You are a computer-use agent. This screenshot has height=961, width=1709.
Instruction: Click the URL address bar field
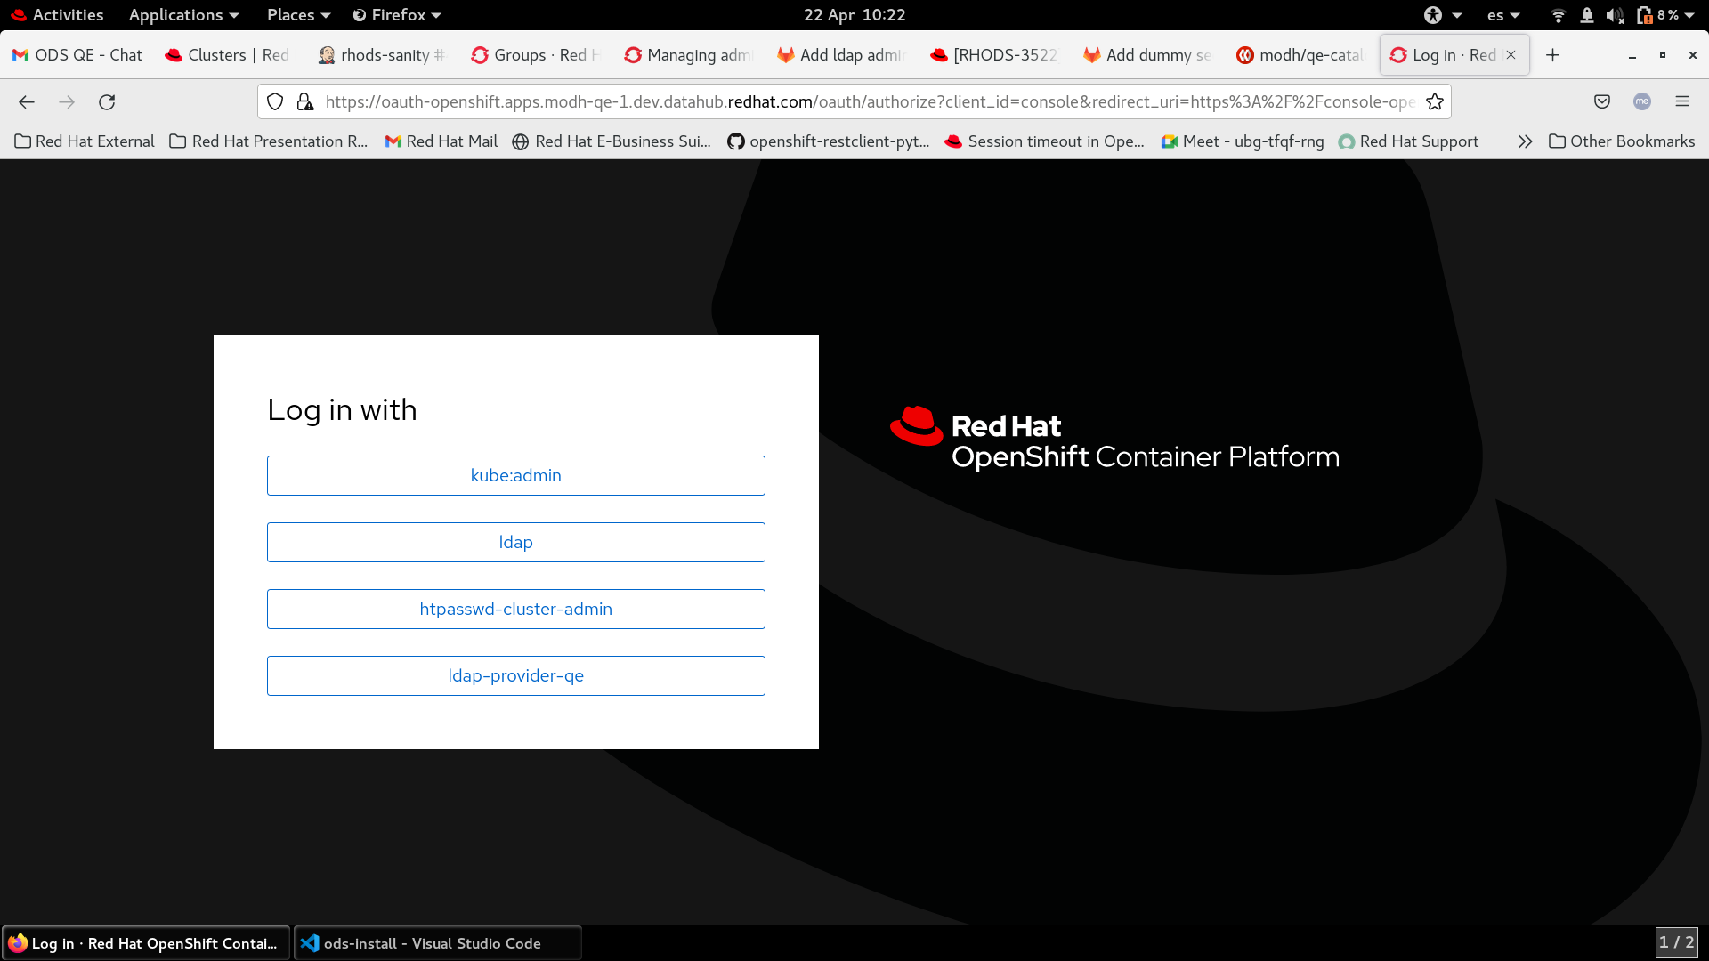click(x=868, y=102)
